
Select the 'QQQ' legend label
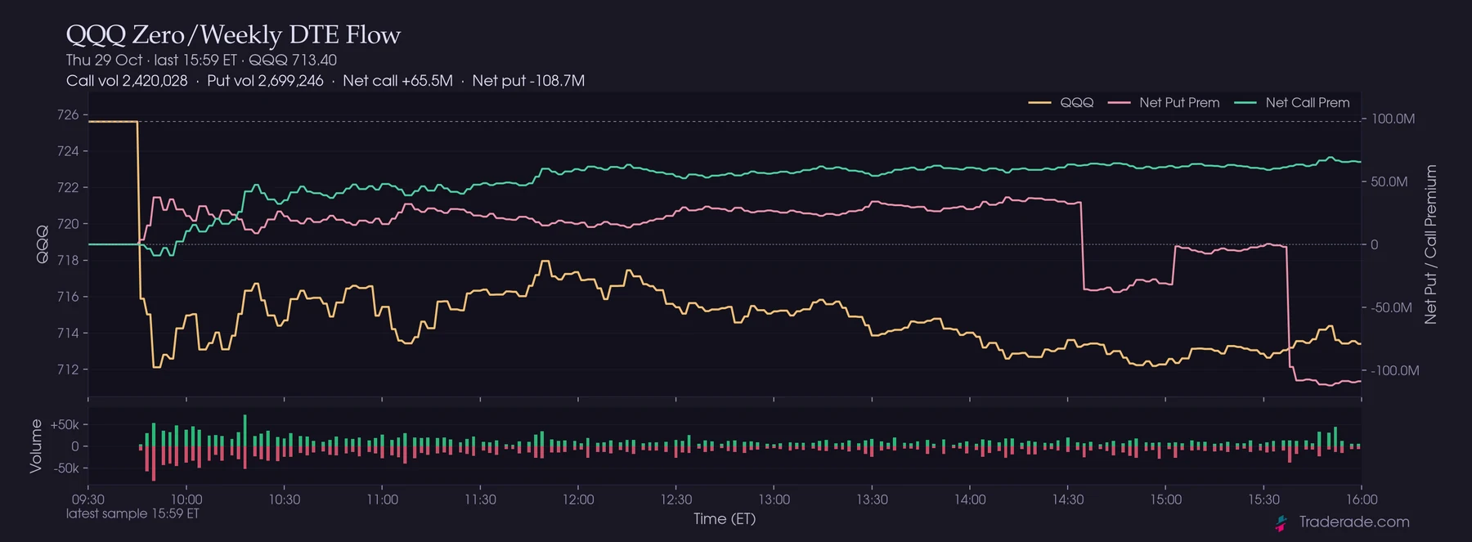1077,103
